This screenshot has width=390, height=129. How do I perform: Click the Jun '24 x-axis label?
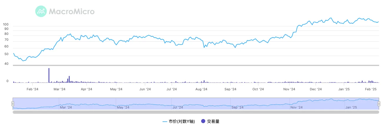click(x=145, y=89)
